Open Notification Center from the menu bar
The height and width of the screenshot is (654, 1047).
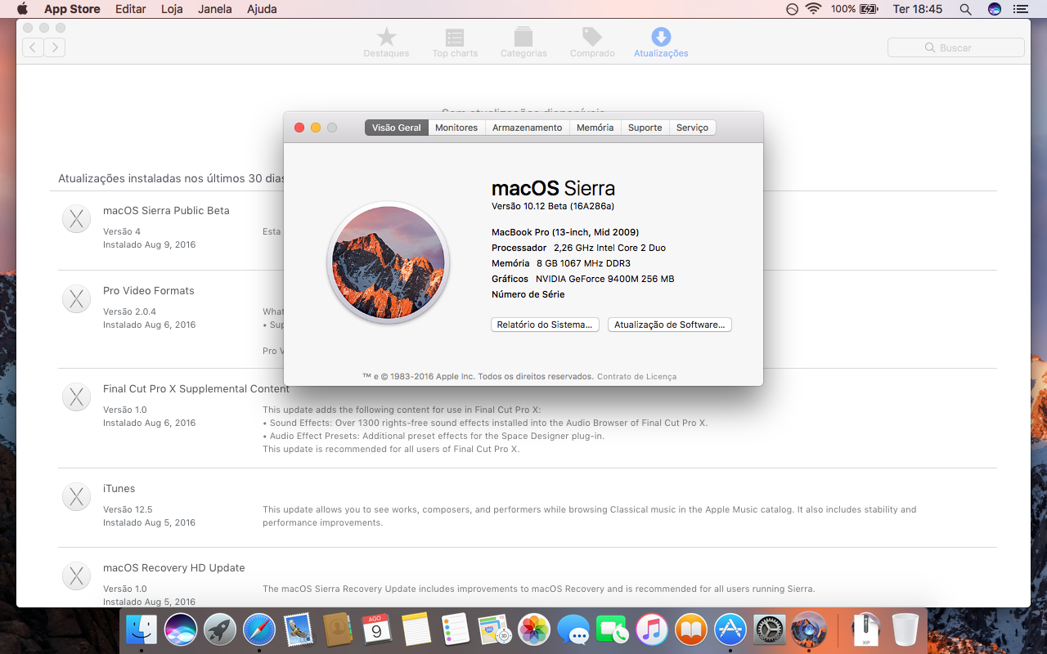1020,9
